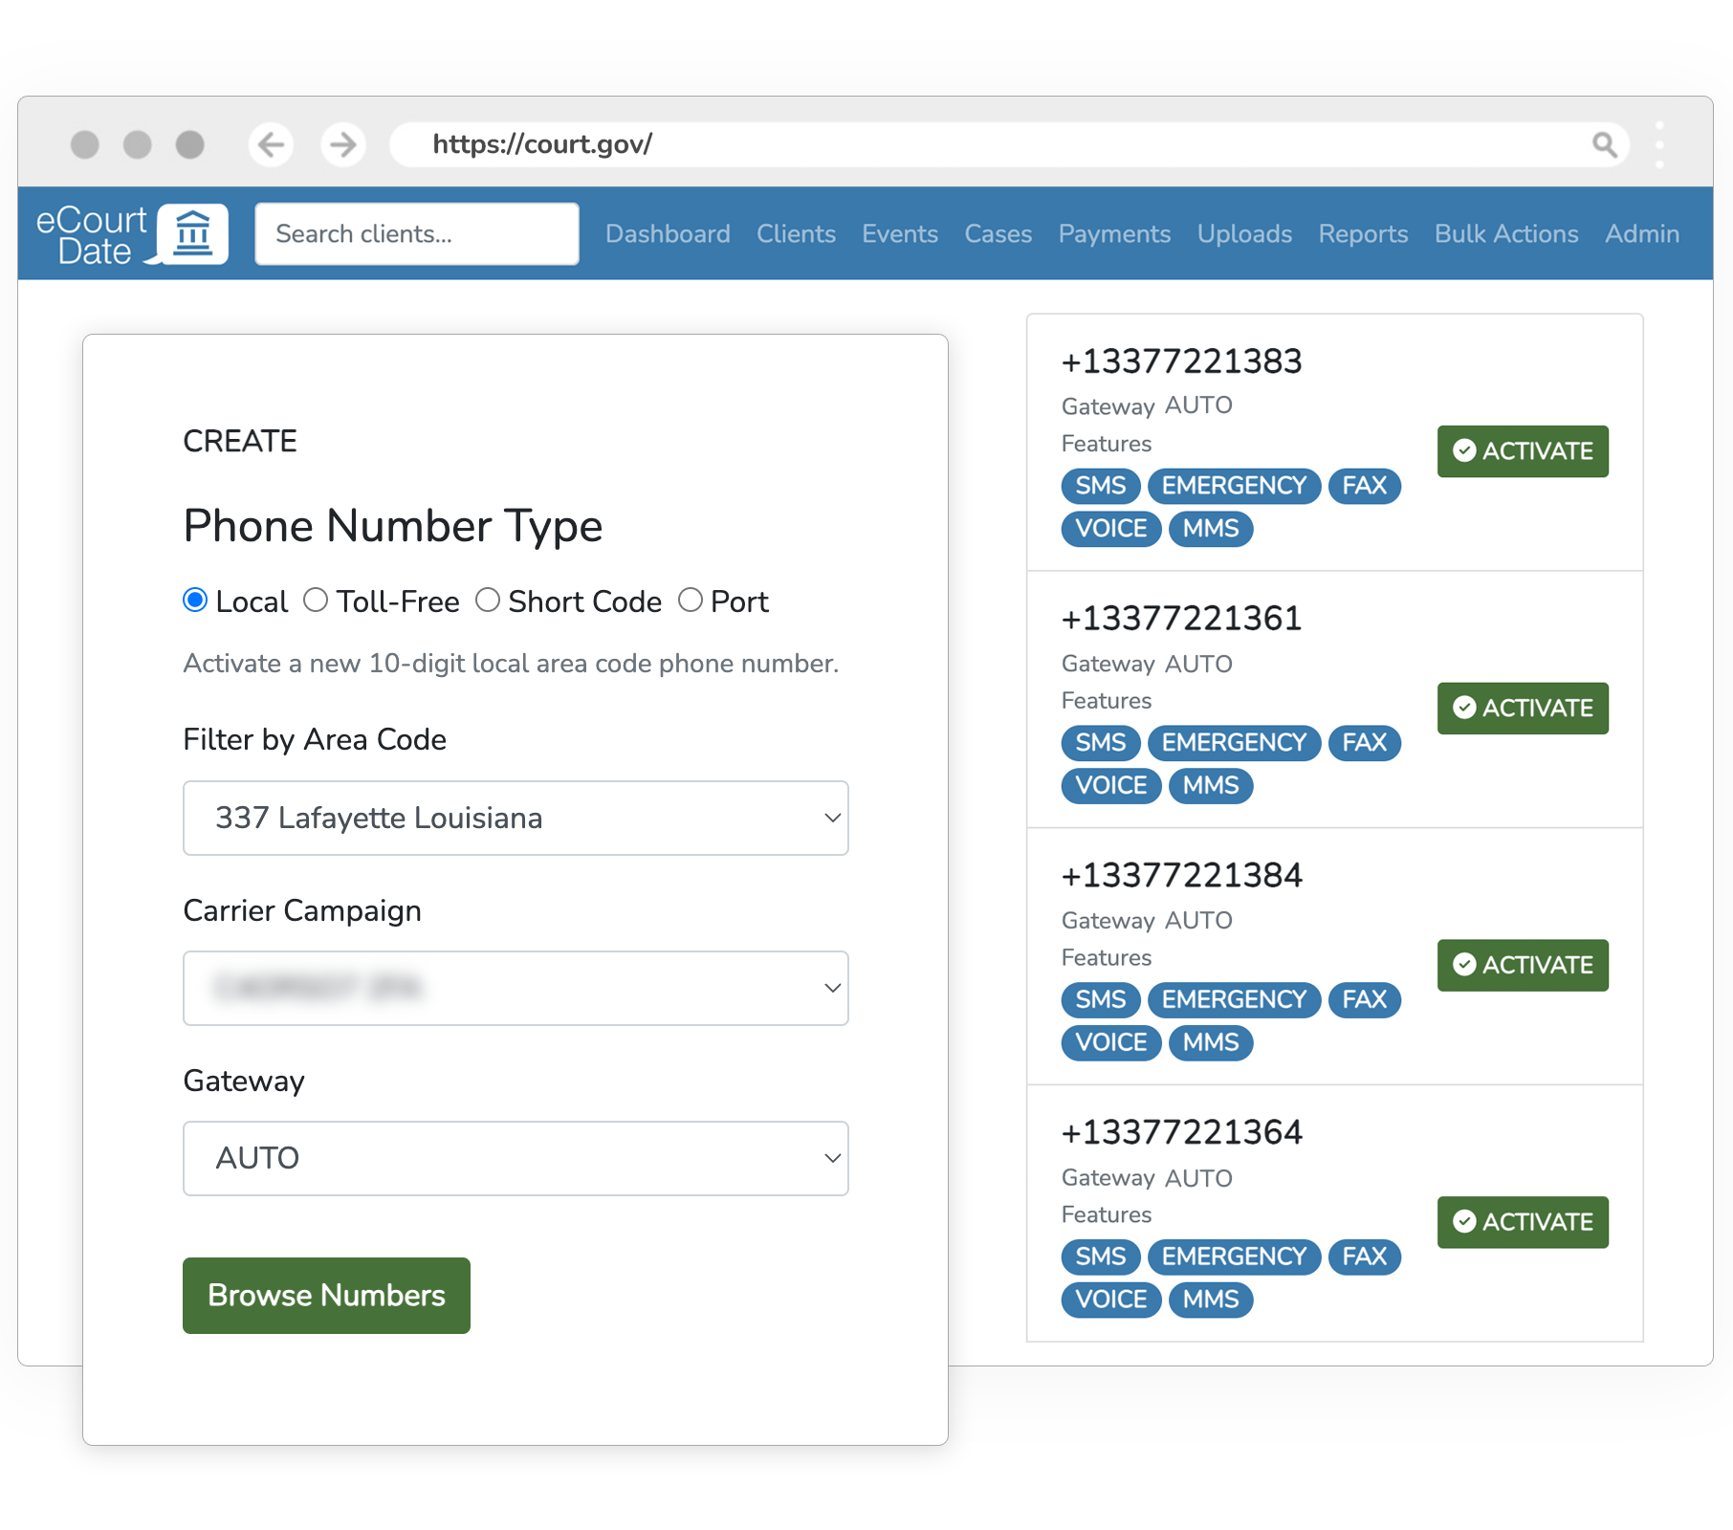Open the Carrier Campaign dropdown
The width and height of the screenshot is (1733, 1530).
(x=516, y=989)
